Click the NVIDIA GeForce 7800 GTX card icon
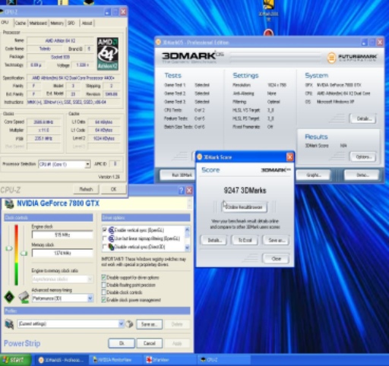Image resolution: width=389 pixels, height=366 pixels. pyautogui.click(x=9, y=204)
